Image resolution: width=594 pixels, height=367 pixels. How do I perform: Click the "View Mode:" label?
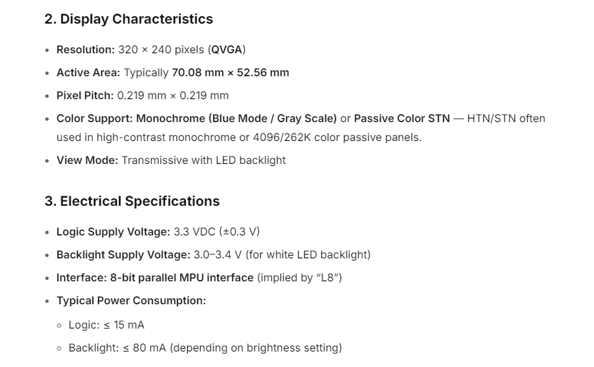(87, 160)
